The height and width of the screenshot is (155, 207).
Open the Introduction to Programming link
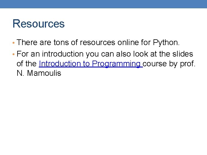click(90, 64)
